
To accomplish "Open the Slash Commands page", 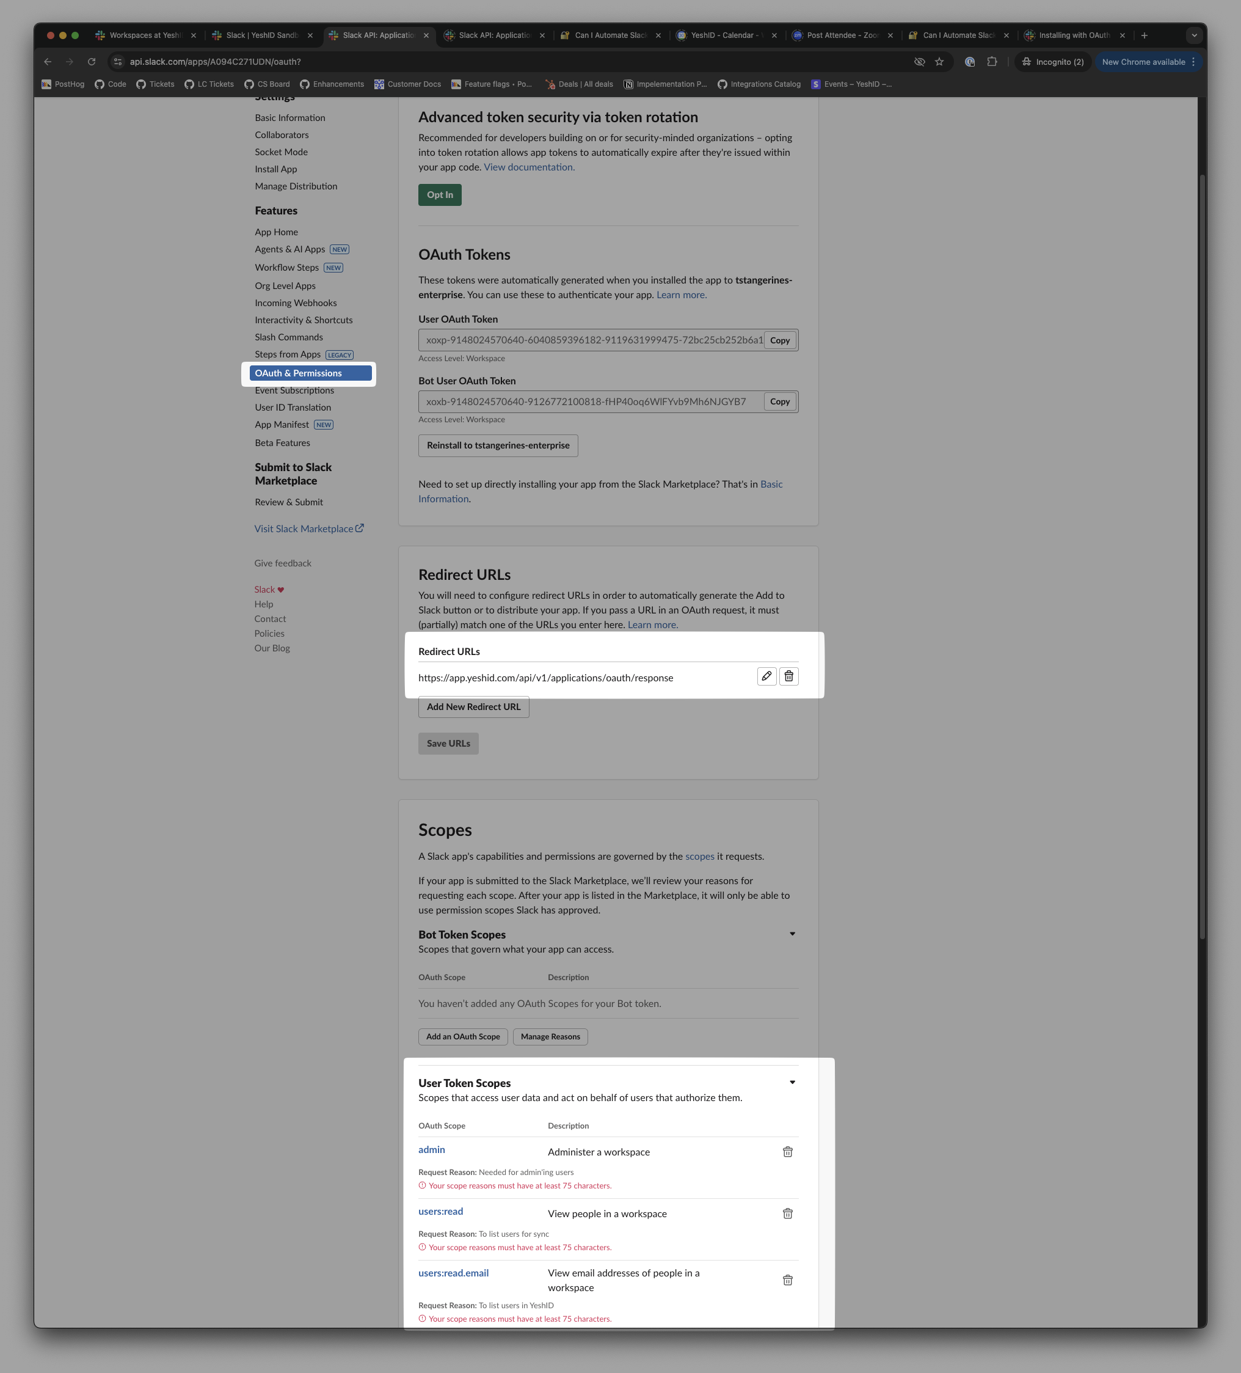I will (x=289, y=337).
